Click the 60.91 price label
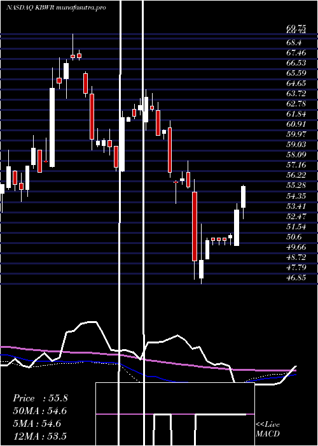 (x=296, y=124)
